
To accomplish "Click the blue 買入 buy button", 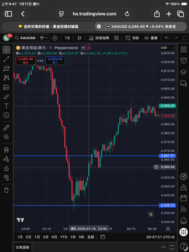I will point(55,61).
